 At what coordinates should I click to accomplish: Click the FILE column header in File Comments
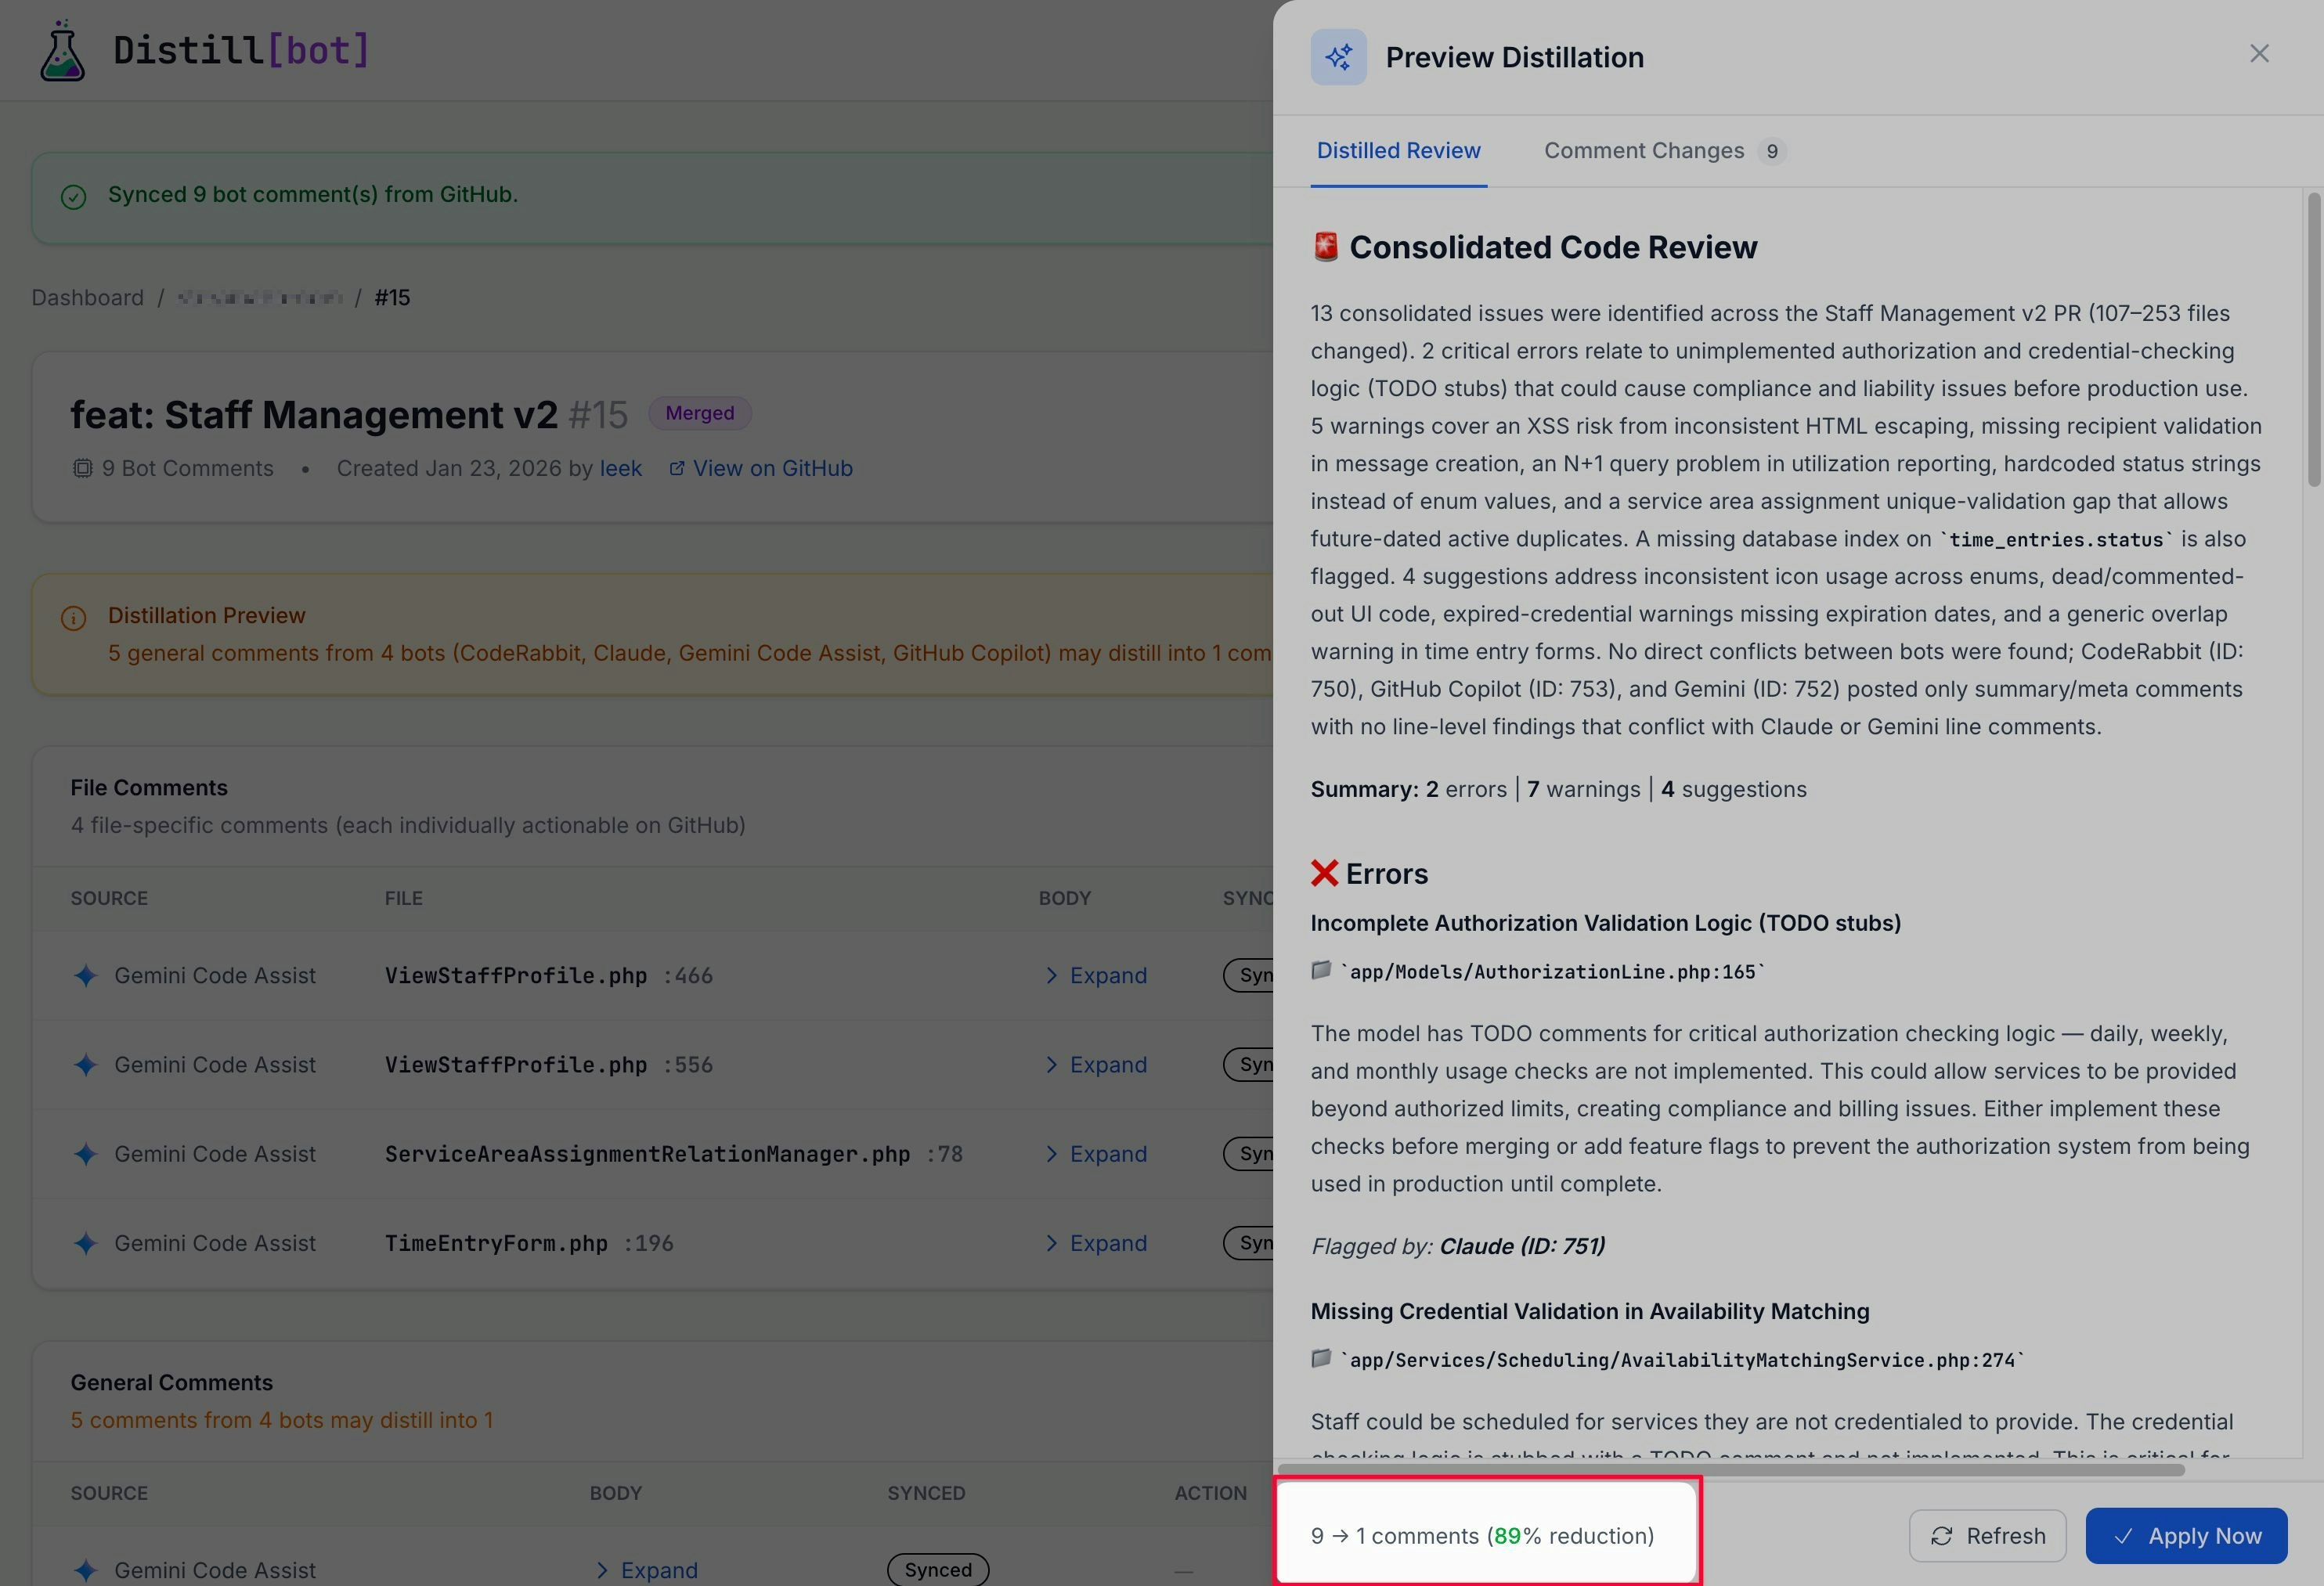403,898
